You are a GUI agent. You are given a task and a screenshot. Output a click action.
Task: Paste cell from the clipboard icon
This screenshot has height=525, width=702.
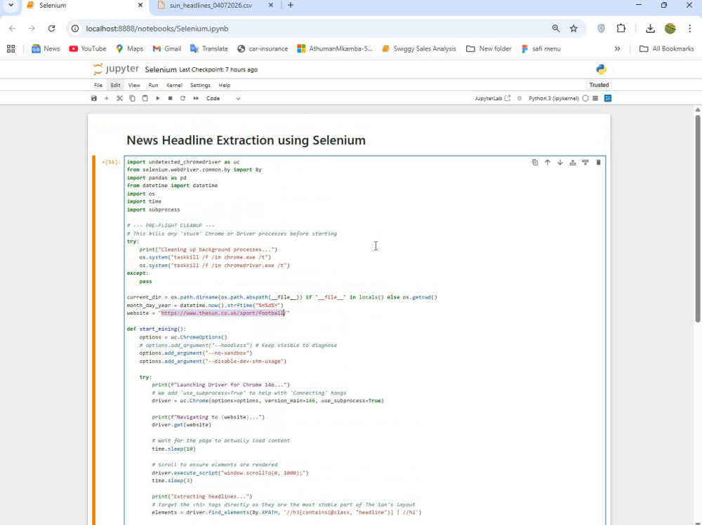click(x=145, y=98)
